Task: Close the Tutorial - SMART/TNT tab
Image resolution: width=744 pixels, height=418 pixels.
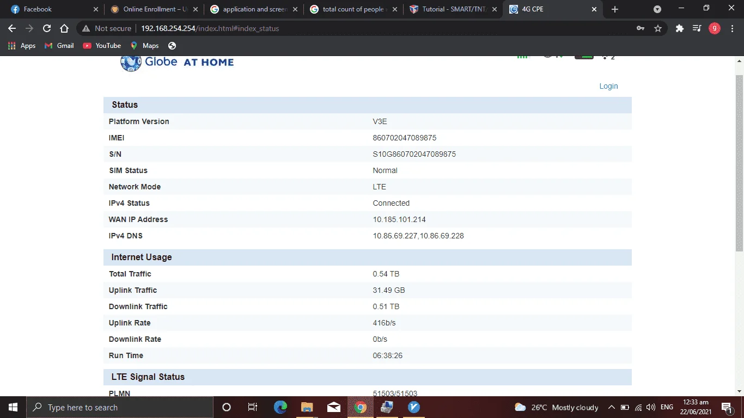Action: [495, 9]
